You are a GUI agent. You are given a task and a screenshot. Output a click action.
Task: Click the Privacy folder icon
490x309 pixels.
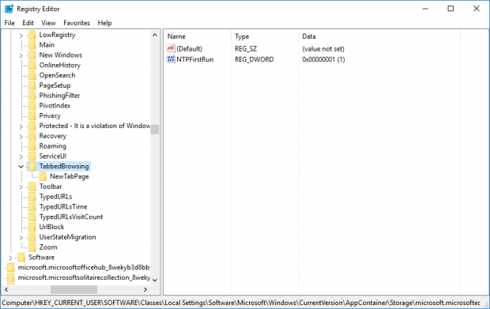32,115
